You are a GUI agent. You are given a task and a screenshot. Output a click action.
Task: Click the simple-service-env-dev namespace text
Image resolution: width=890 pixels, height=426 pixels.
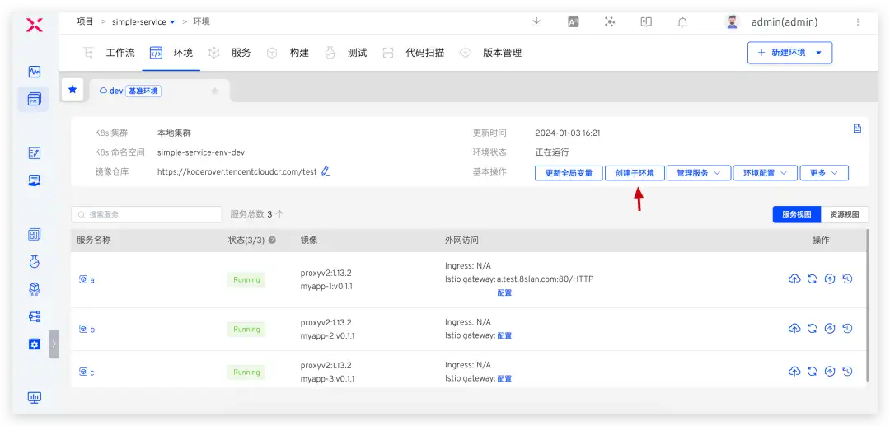tap(201, 152)
